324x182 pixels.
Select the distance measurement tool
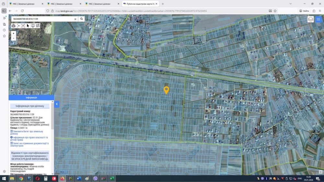[x=18, y=26]
